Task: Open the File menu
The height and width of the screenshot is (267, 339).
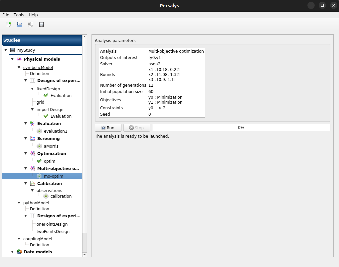Action: pyautogui.click(x=6, y=15)
